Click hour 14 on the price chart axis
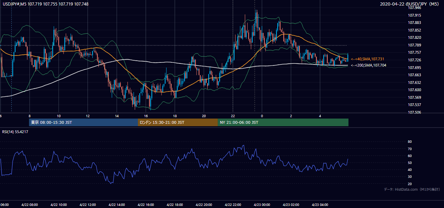This screenshot has height=208, width=444. pos(117,116)
